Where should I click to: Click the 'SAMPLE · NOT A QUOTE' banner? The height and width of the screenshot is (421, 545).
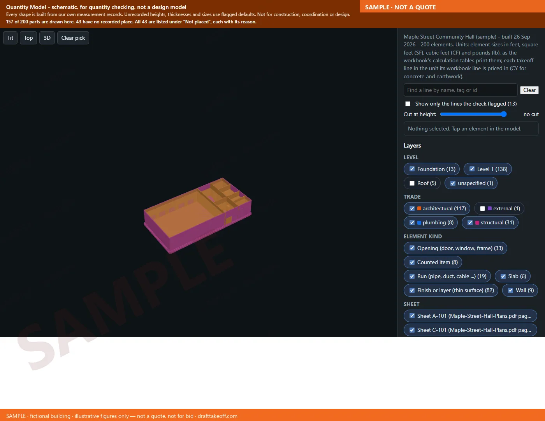400,7
